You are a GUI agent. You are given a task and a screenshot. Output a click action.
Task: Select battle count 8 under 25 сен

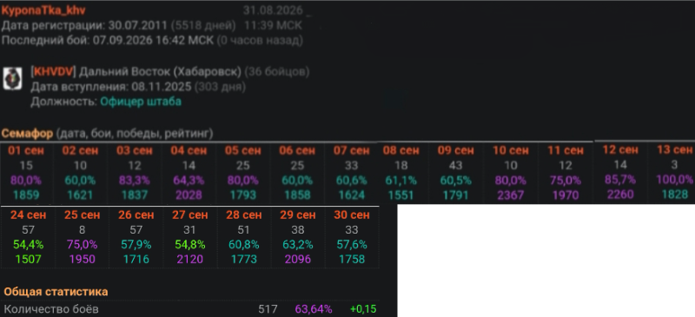82,230
